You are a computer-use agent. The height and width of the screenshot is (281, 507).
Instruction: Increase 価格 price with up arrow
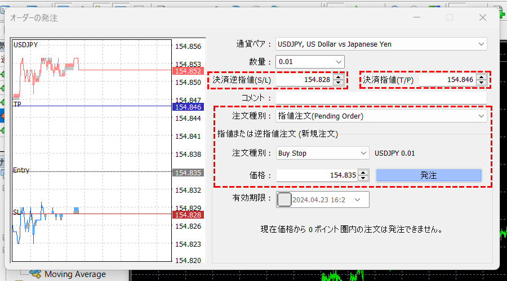point(363,173)
